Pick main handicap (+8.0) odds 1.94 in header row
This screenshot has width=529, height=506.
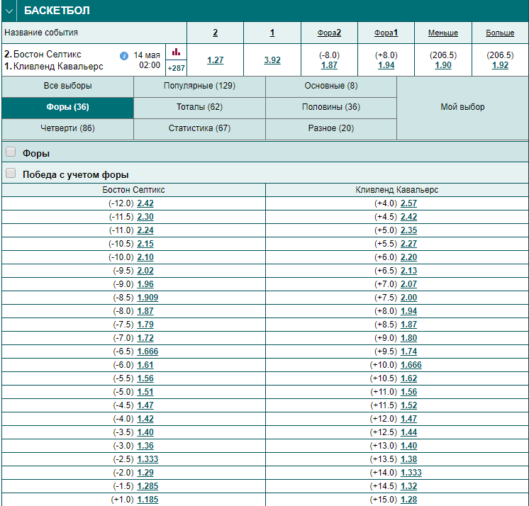386,65
